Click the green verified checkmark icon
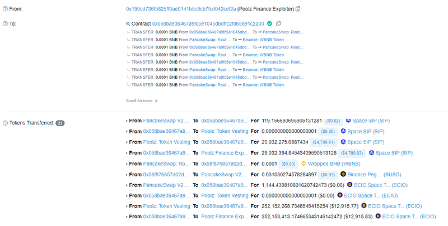448x226 pixels. coord(269,24)
